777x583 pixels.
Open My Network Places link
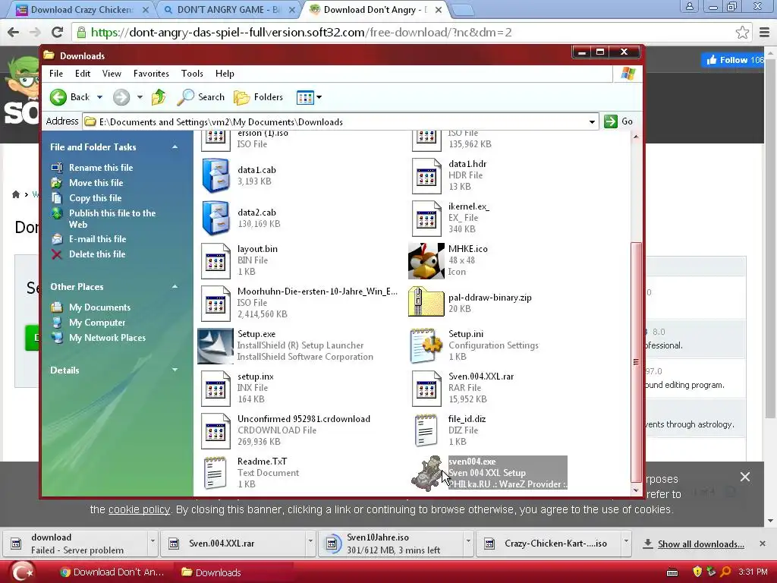(107, 338)
